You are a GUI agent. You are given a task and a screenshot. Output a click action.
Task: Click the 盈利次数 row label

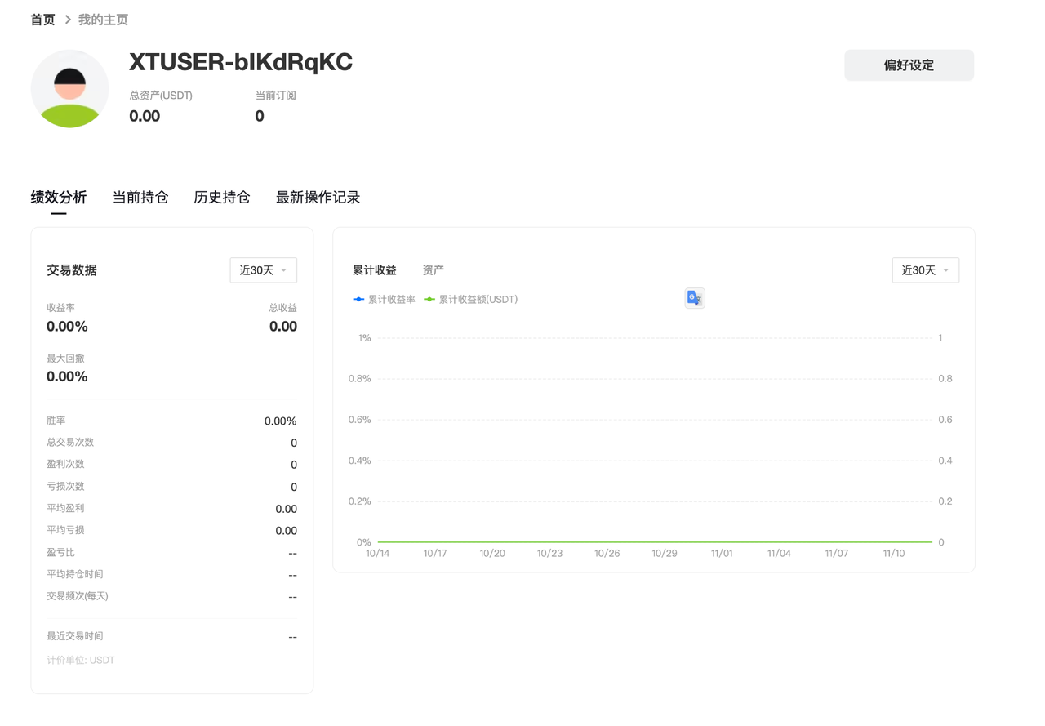coord(65,465)
